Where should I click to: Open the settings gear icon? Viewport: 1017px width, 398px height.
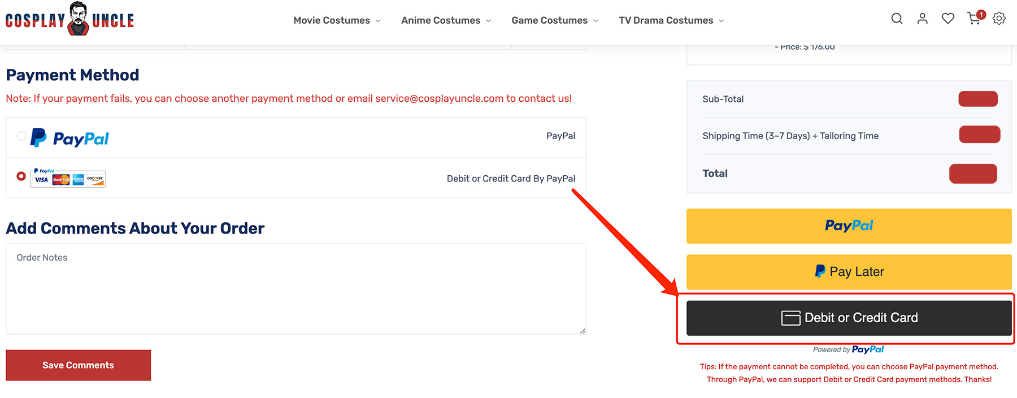click(999, 19)
